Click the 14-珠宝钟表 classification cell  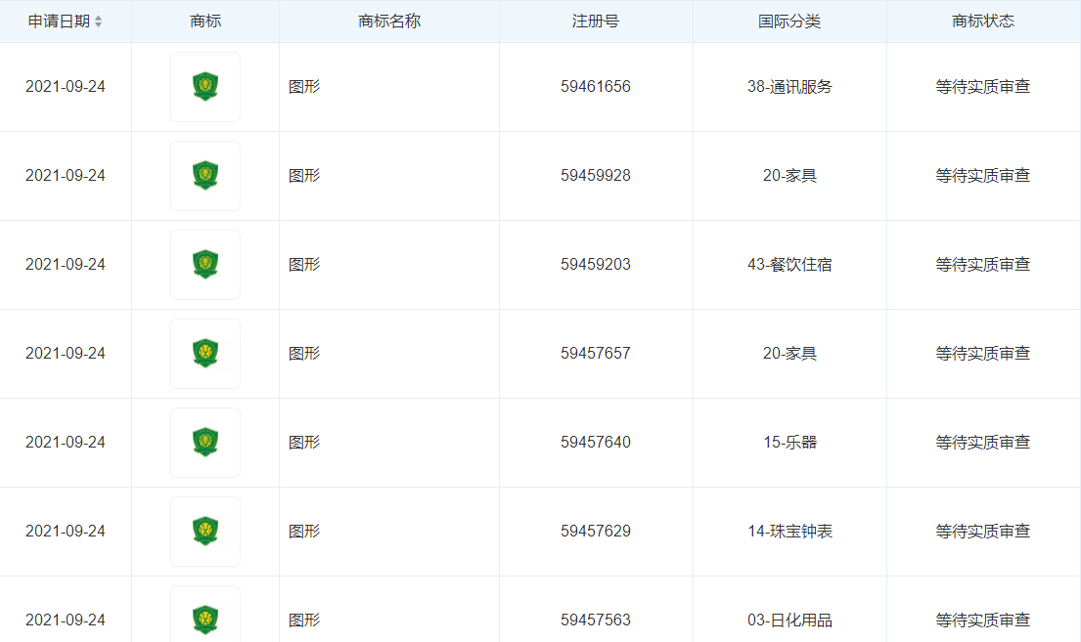click(x=789, y=532)
